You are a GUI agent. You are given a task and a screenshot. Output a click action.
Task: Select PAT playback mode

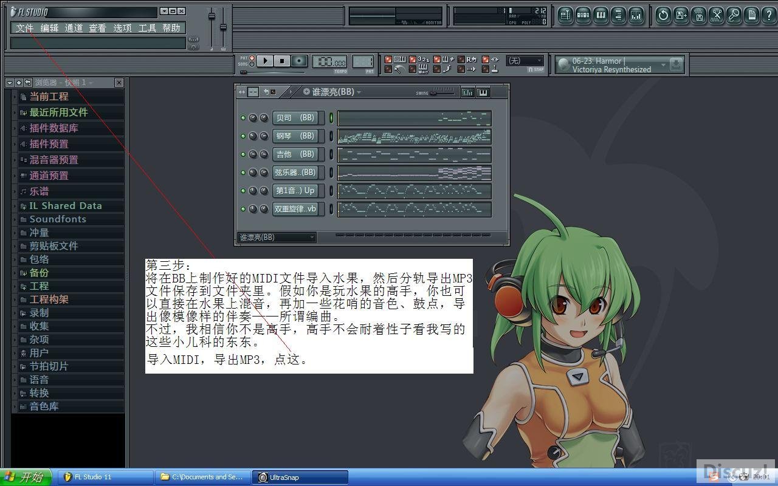252,58
